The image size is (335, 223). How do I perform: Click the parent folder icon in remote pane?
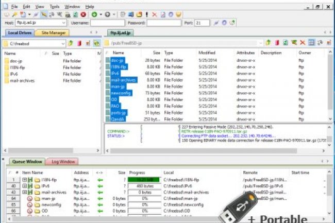268,42
